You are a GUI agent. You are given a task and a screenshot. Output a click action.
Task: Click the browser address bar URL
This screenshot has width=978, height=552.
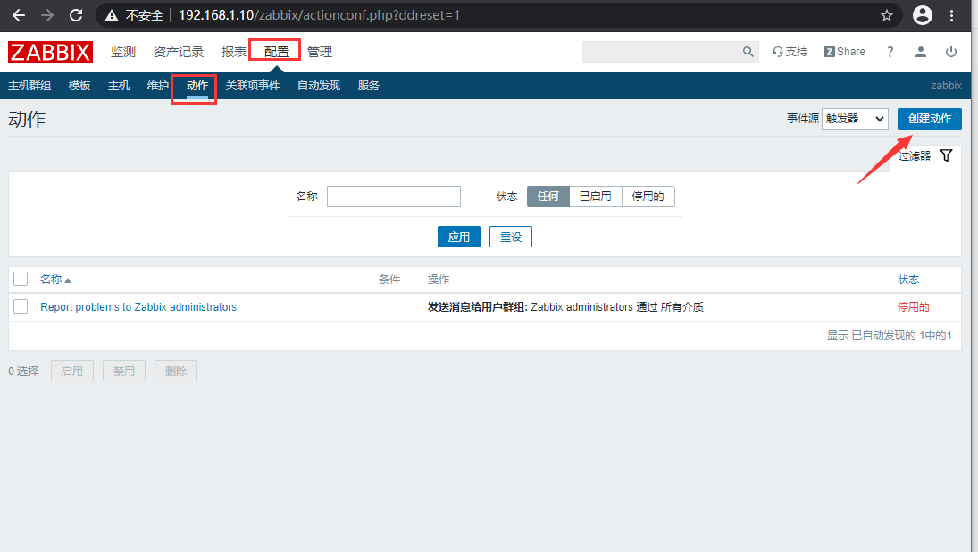(x=320, y=15)
